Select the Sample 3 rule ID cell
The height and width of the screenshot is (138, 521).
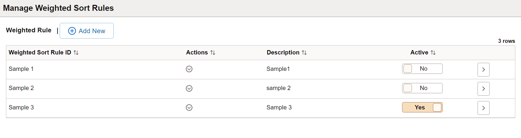click(x=21, y=108)
